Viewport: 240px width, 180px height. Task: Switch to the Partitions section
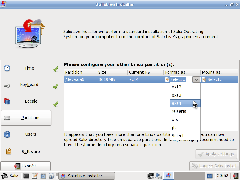pyautogui.click(x=26, y=118)
